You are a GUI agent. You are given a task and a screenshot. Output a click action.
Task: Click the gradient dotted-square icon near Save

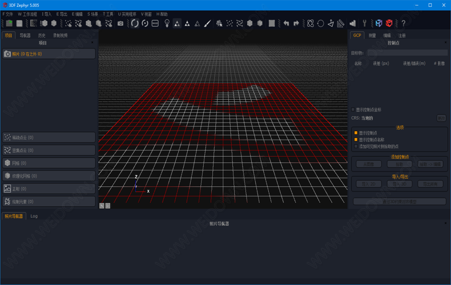click(x=34, y=23)
